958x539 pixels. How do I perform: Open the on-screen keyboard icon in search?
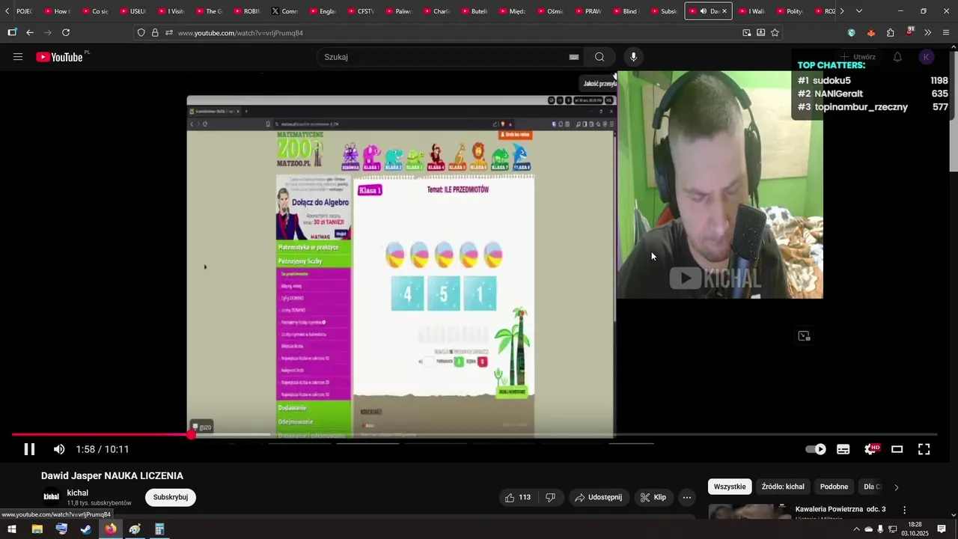(x=574, y=57)
